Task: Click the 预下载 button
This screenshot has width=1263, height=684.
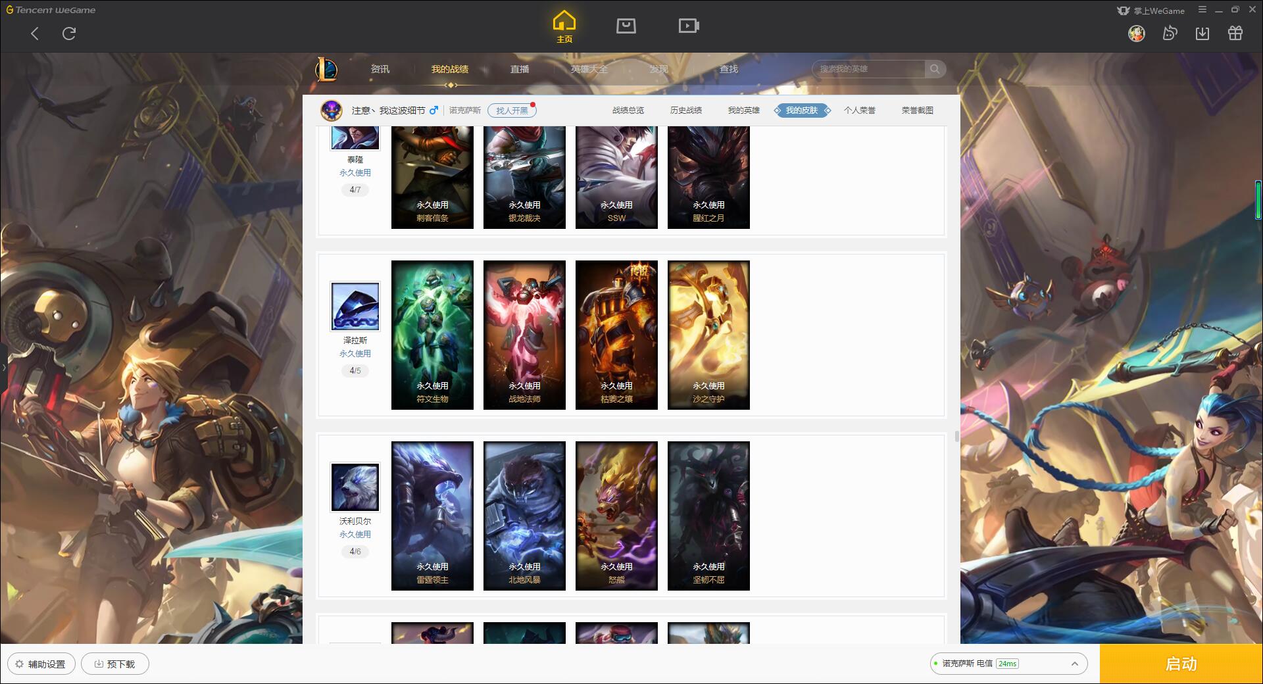Action: (115, 664)
